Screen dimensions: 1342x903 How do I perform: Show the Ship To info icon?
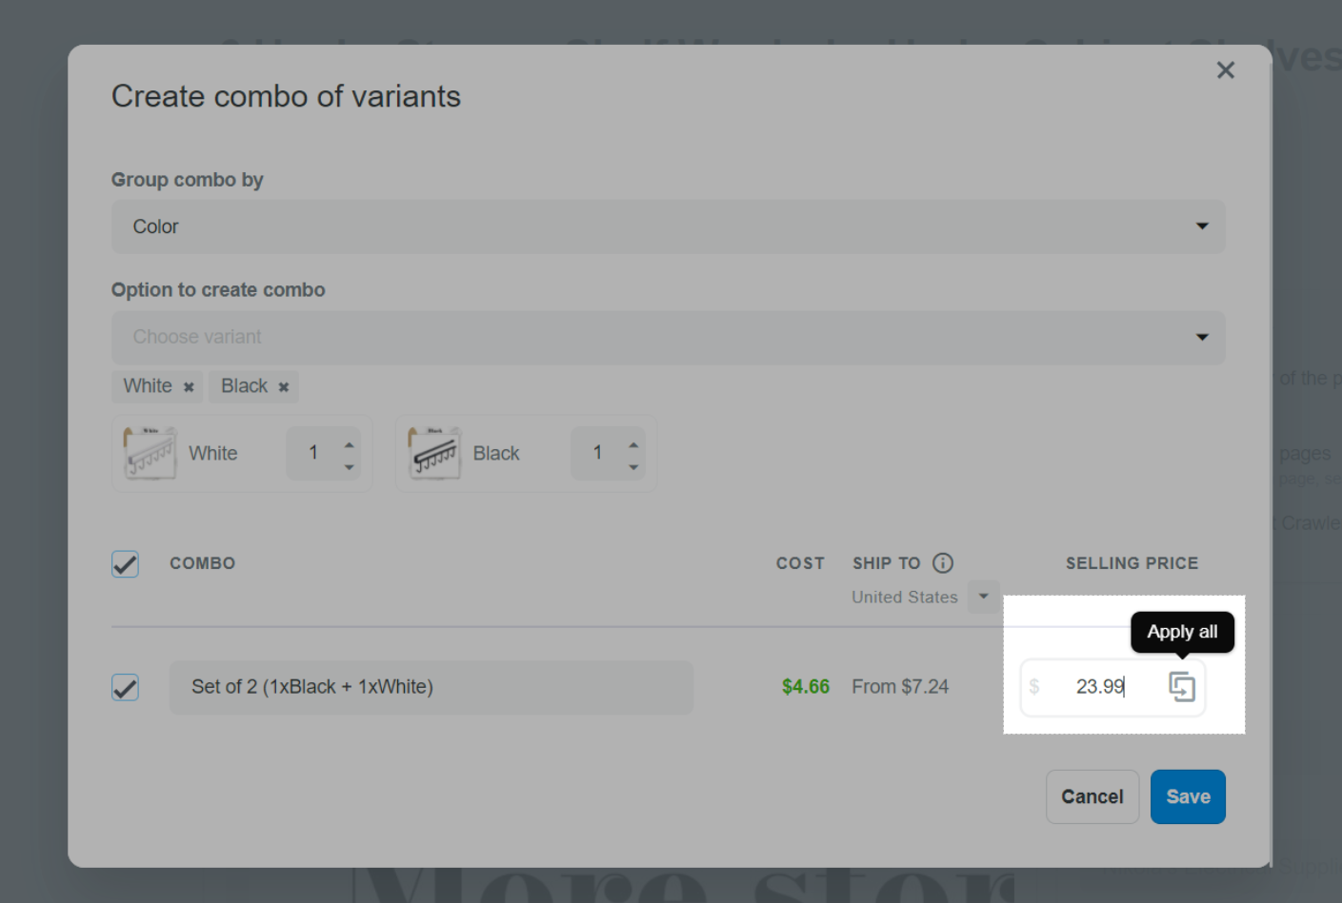point(942,563)
